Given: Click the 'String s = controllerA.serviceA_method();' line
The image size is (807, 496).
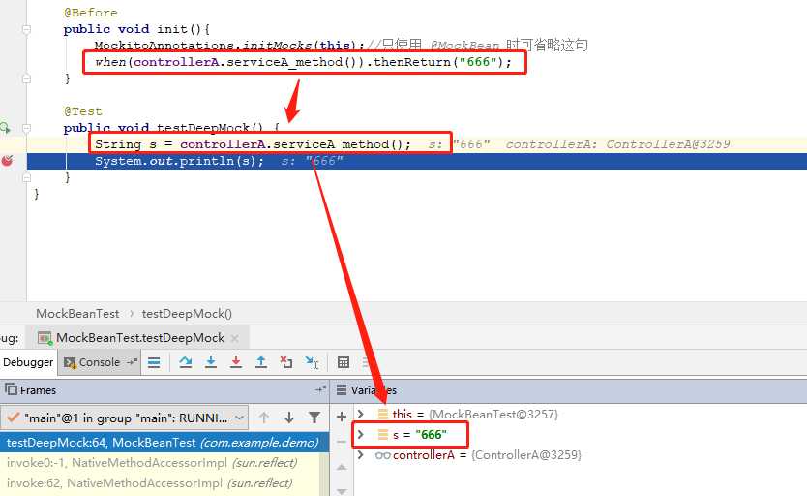Looking at the screenshot, I should (253, 144).
